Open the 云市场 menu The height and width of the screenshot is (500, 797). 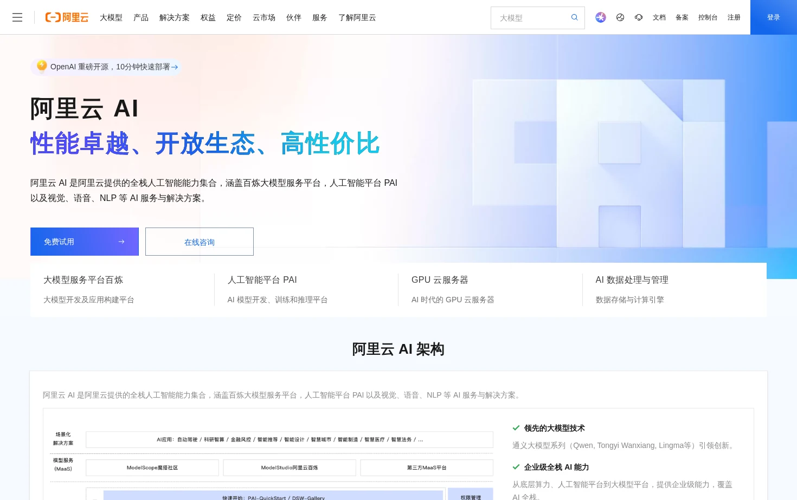pos(264,17)
